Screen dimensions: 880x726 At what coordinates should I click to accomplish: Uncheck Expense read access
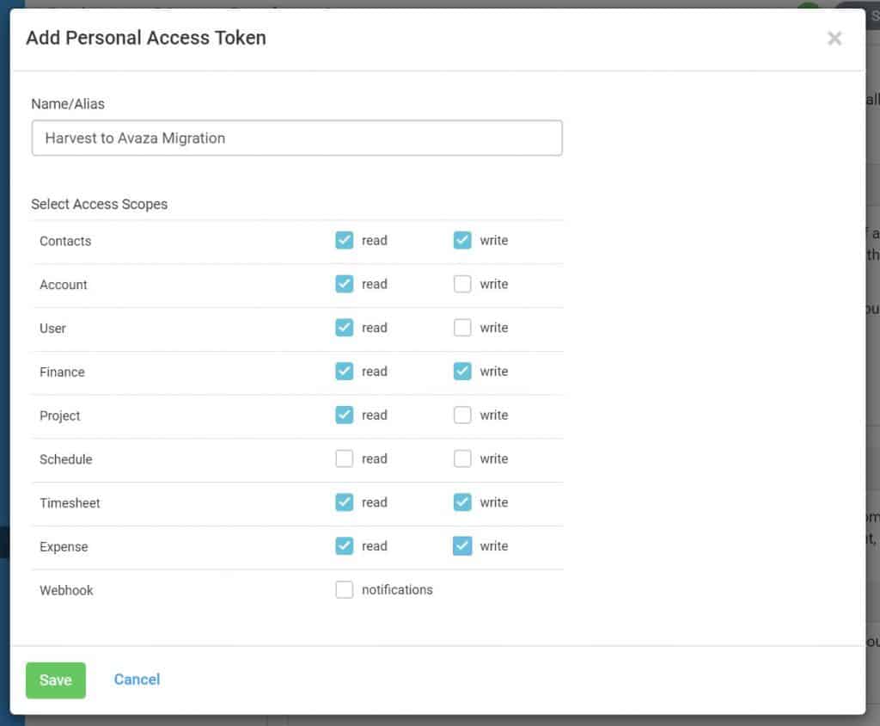click(344, 546)
